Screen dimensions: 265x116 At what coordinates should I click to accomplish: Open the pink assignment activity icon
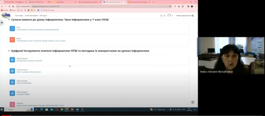12,104
